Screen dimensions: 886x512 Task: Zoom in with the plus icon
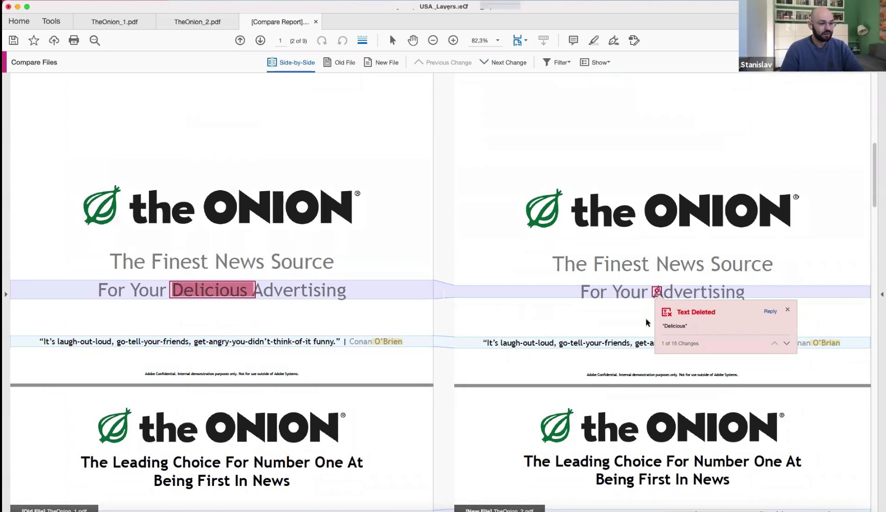pyautogui.click(x=453, y=40)
